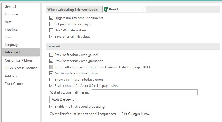Select the Language category
Image resolution: width=222 pixels, height=122 pixels.
click(x=21, y=45)
